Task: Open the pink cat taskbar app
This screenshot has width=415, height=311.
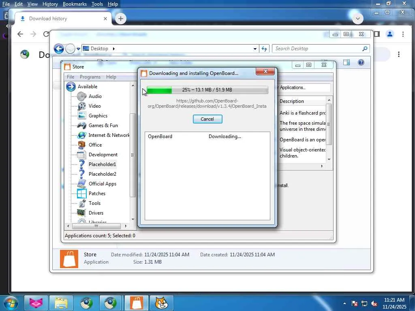Action: point(36,303)
